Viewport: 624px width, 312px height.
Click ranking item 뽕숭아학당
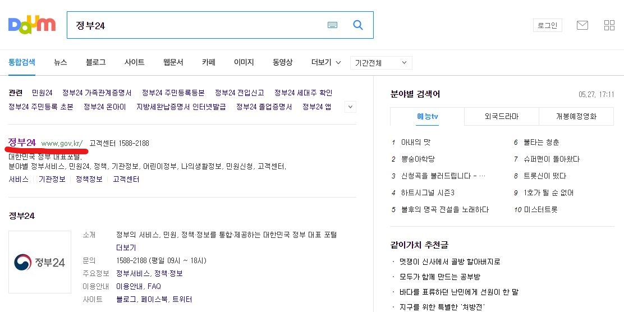[418, 159]
